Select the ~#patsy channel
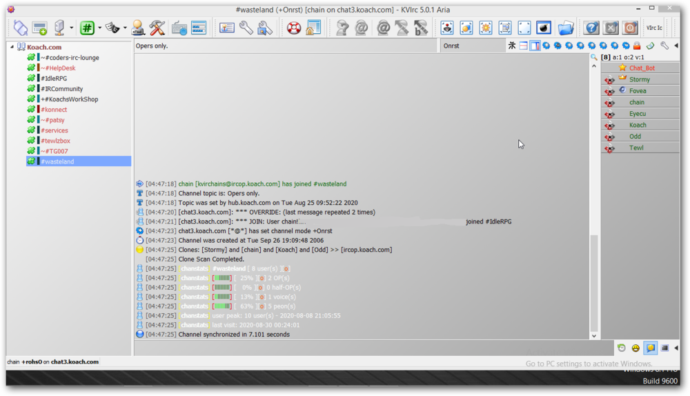Viewport: 690px width, 396px height. (x=53, y=120)
